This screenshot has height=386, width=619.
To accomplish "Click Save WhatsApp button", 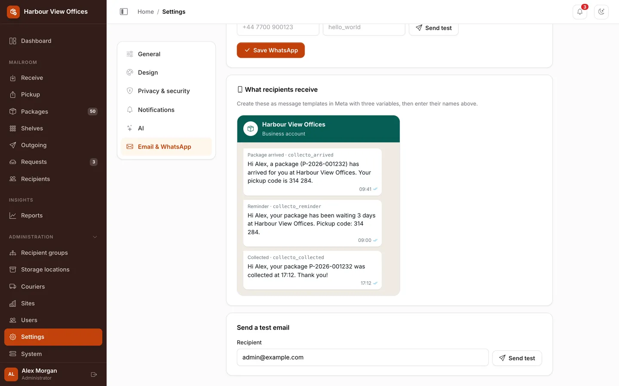I will point(271,50).
